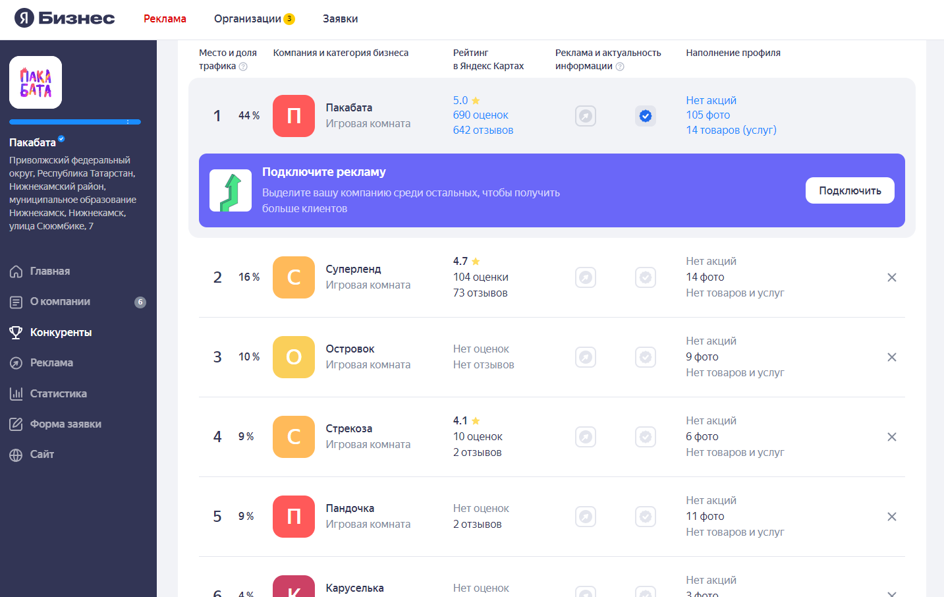Click the Каруселька company name
The width and height of the screenshot is (944, 597).
click(354, 588)
